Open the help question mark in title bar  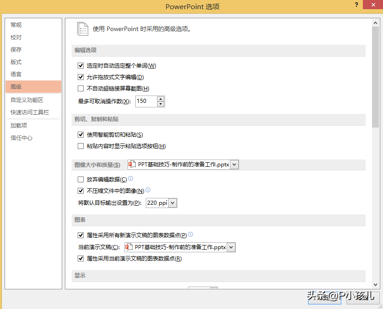pos(356,5)
